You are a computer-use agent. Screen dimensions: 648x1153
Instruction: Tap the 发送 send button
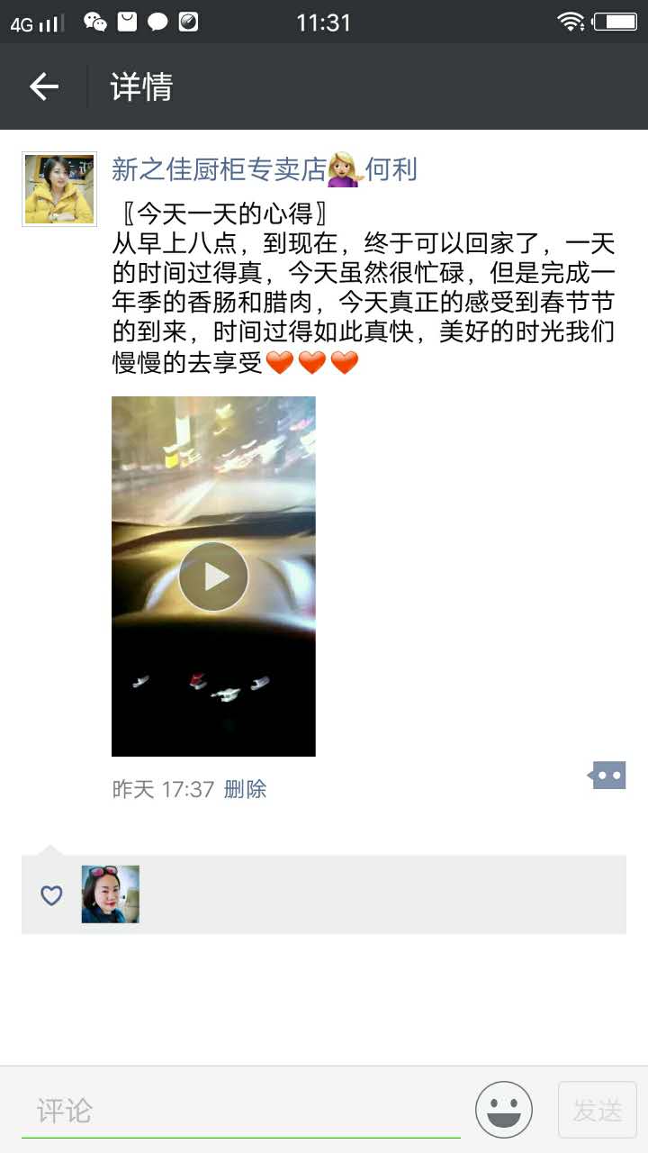point(598,1110)
